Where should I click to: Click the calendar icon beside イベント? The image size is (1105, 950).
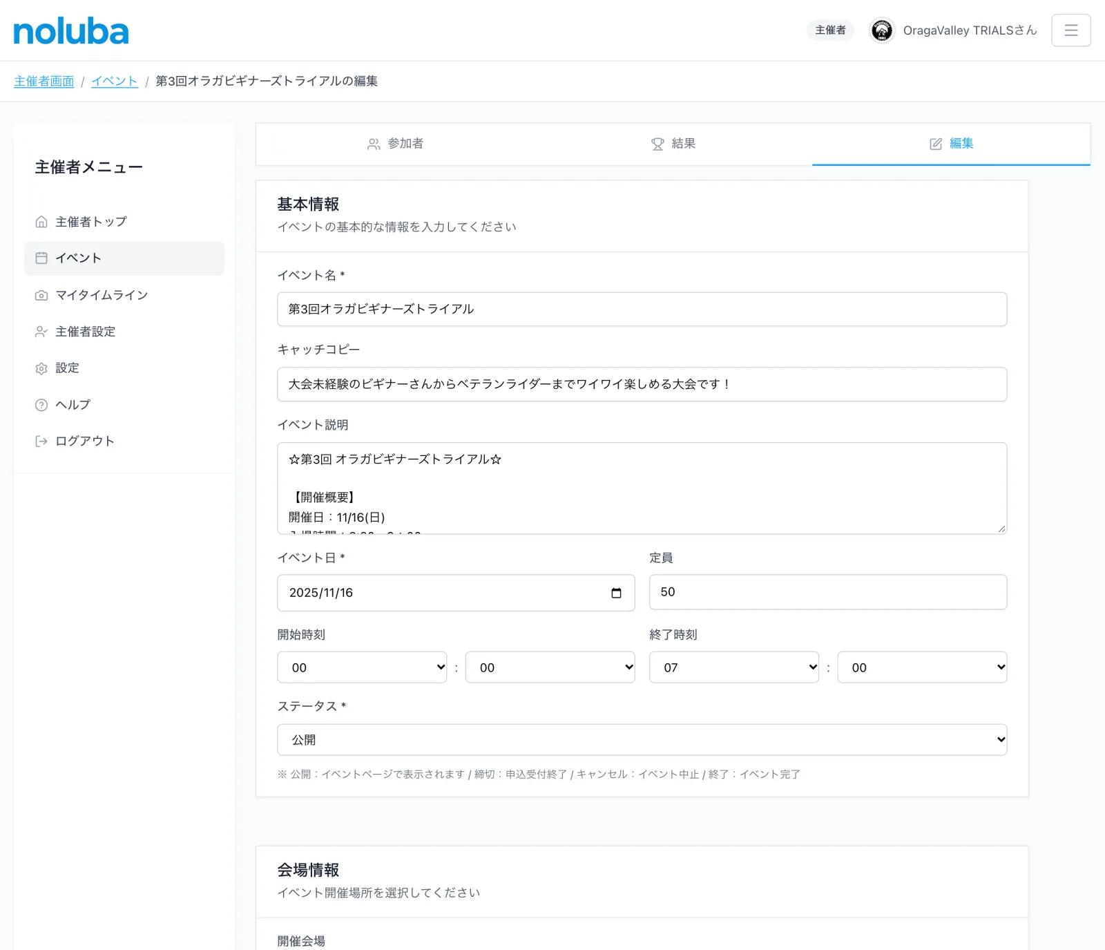tap(41, 258)
